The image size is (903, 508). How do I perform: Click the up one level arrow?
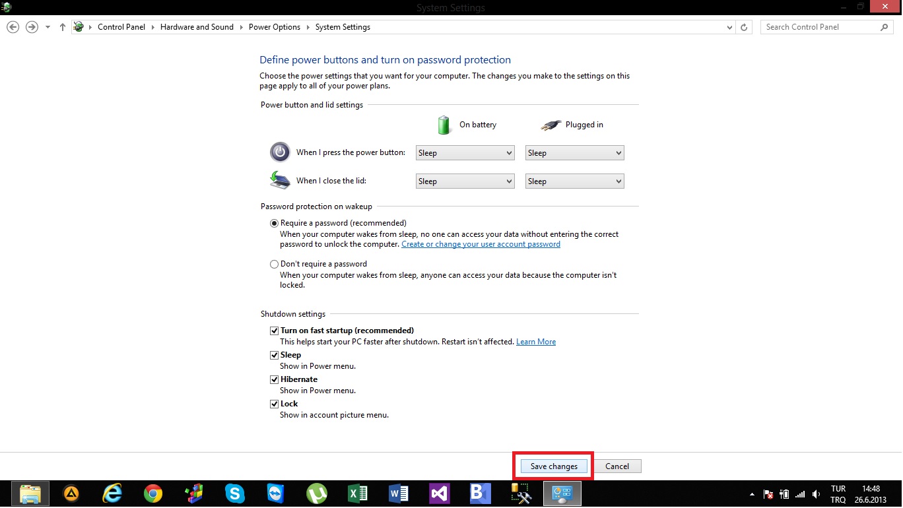coord(63,27)
